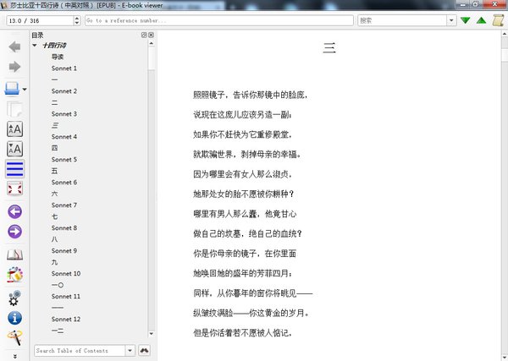Image resolution: width=508 pixels, height=361 pixels.
Task: Jump to Sonnet 12 chapter
Action: tap(66, 320)
